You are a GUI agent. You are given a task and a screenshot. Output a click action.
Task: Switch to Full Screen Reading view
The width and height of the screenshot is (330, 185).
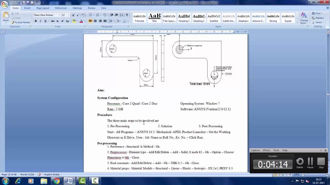tap(279, 175)
